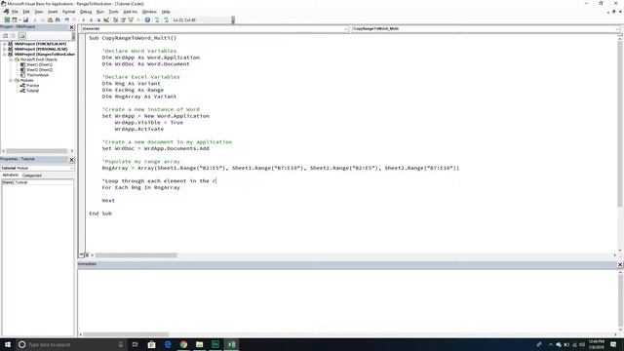Image resolution: width=624 pixels, height=351 pixels.
Task: Click the code window horizontal scrollbar thumb
Action: [136, 255]
